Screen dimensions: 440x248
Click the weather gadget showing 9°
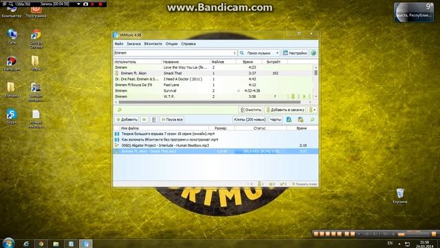coord(414,12)
